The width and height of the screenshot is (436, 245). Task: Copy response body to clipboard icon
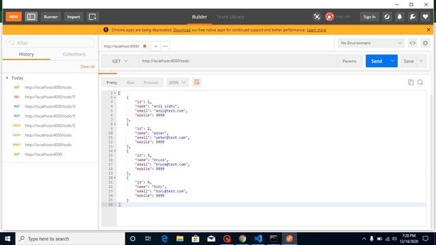[x=411, y=82]
